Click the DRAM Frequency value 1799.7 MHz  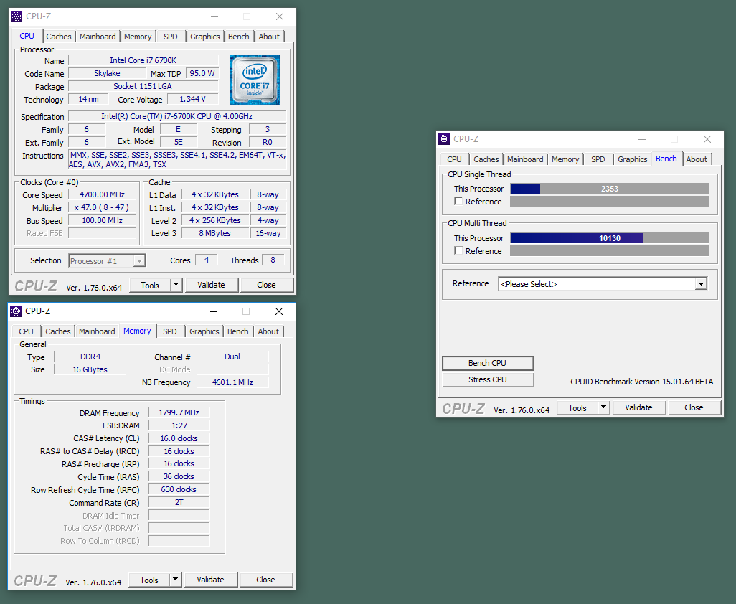click(179, 412)
